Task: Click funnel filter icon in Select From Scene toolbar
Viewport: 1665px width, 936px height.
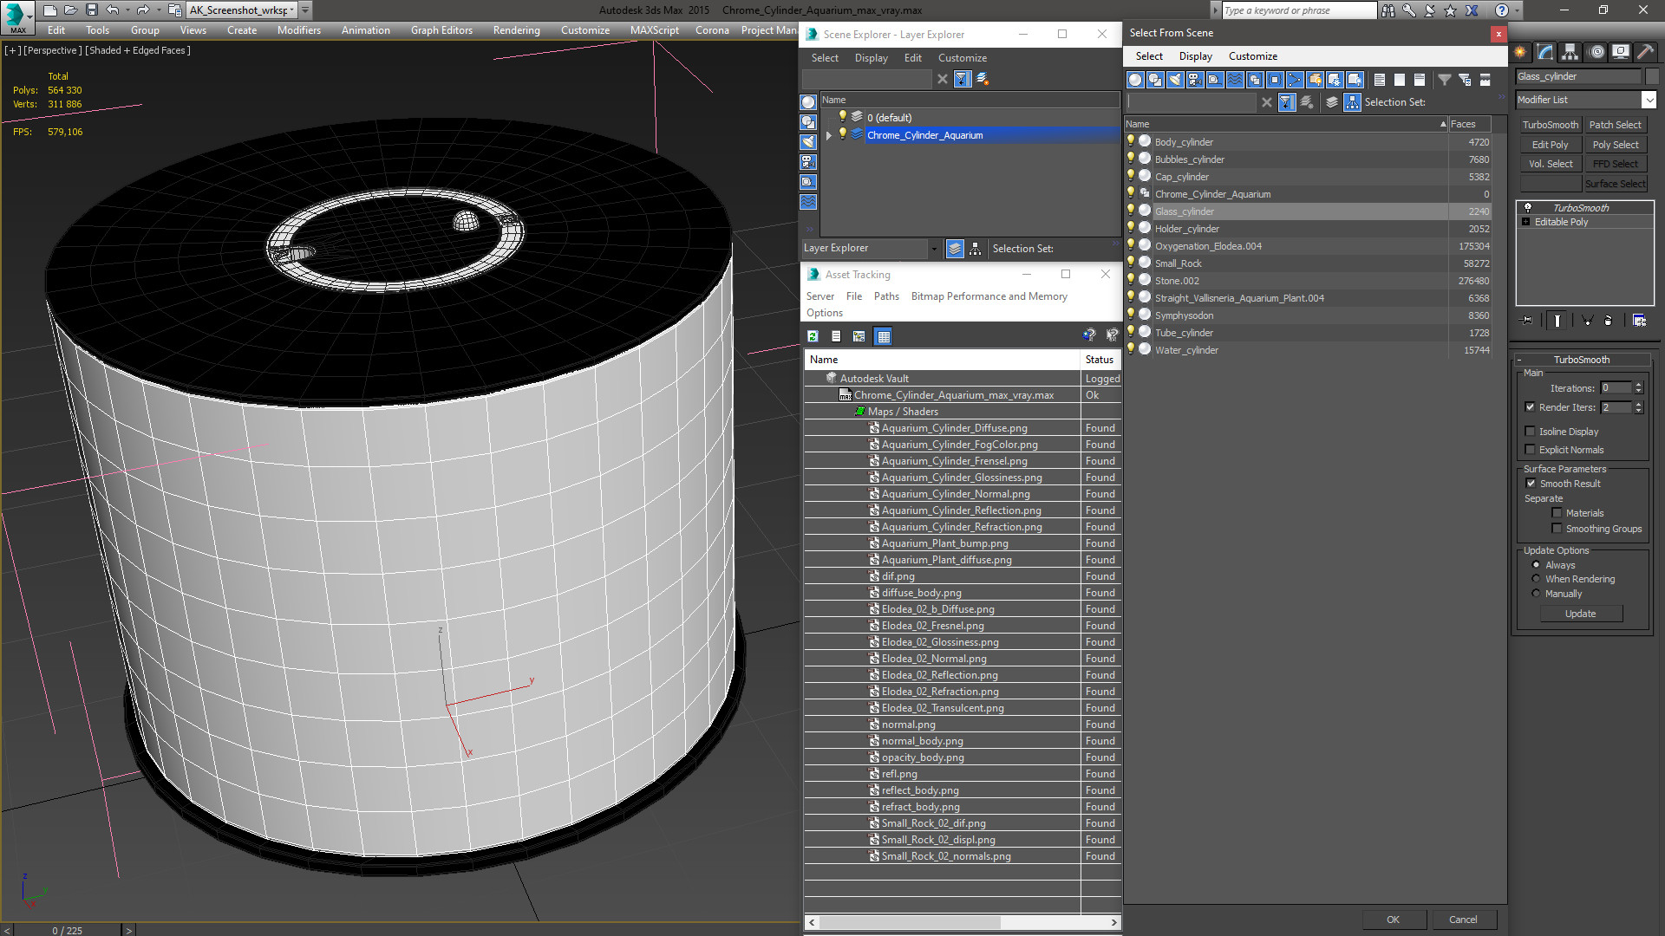Action: [x=1445, y=80]
